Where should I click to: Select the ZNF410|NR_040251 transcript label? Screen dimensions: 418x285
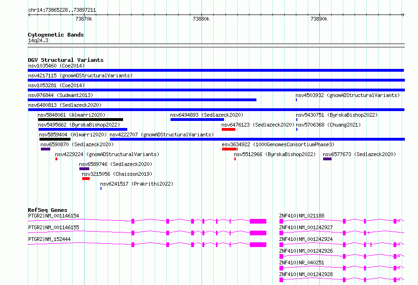[302, 262]
